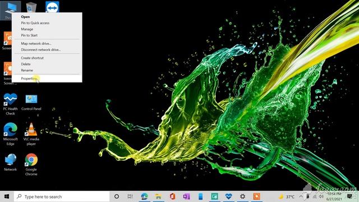Select the Recycle Bin desktop icon
Viewport: 359px width, 202px height.
[31, 7]
